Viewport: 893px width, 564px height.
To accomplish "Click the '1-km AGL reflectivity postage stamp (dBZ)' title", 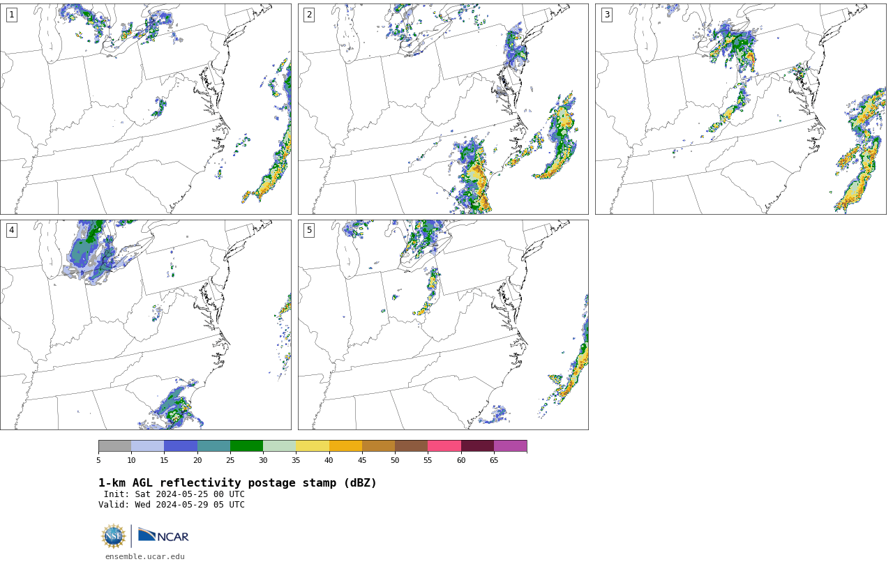I will pyautogui.click(x=237, y=483).
